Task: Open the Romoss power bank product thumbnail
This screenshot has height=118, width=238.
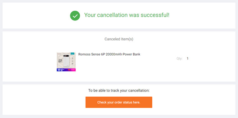Action: tap(66, 62)
